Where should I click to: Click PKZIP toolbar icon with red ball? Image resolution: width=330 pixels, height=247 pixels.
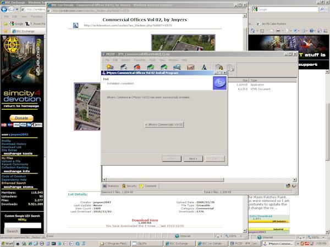tap(137, 67)
